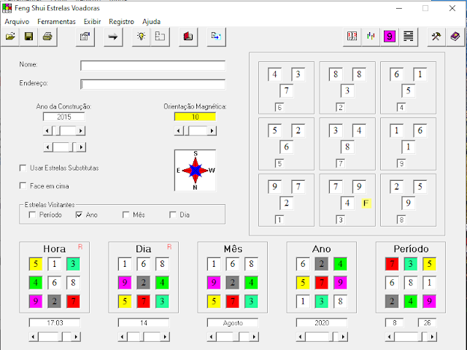467x350 pixels.
Task: Advance Dia with its right arrow
Action: tap(165, 337)
